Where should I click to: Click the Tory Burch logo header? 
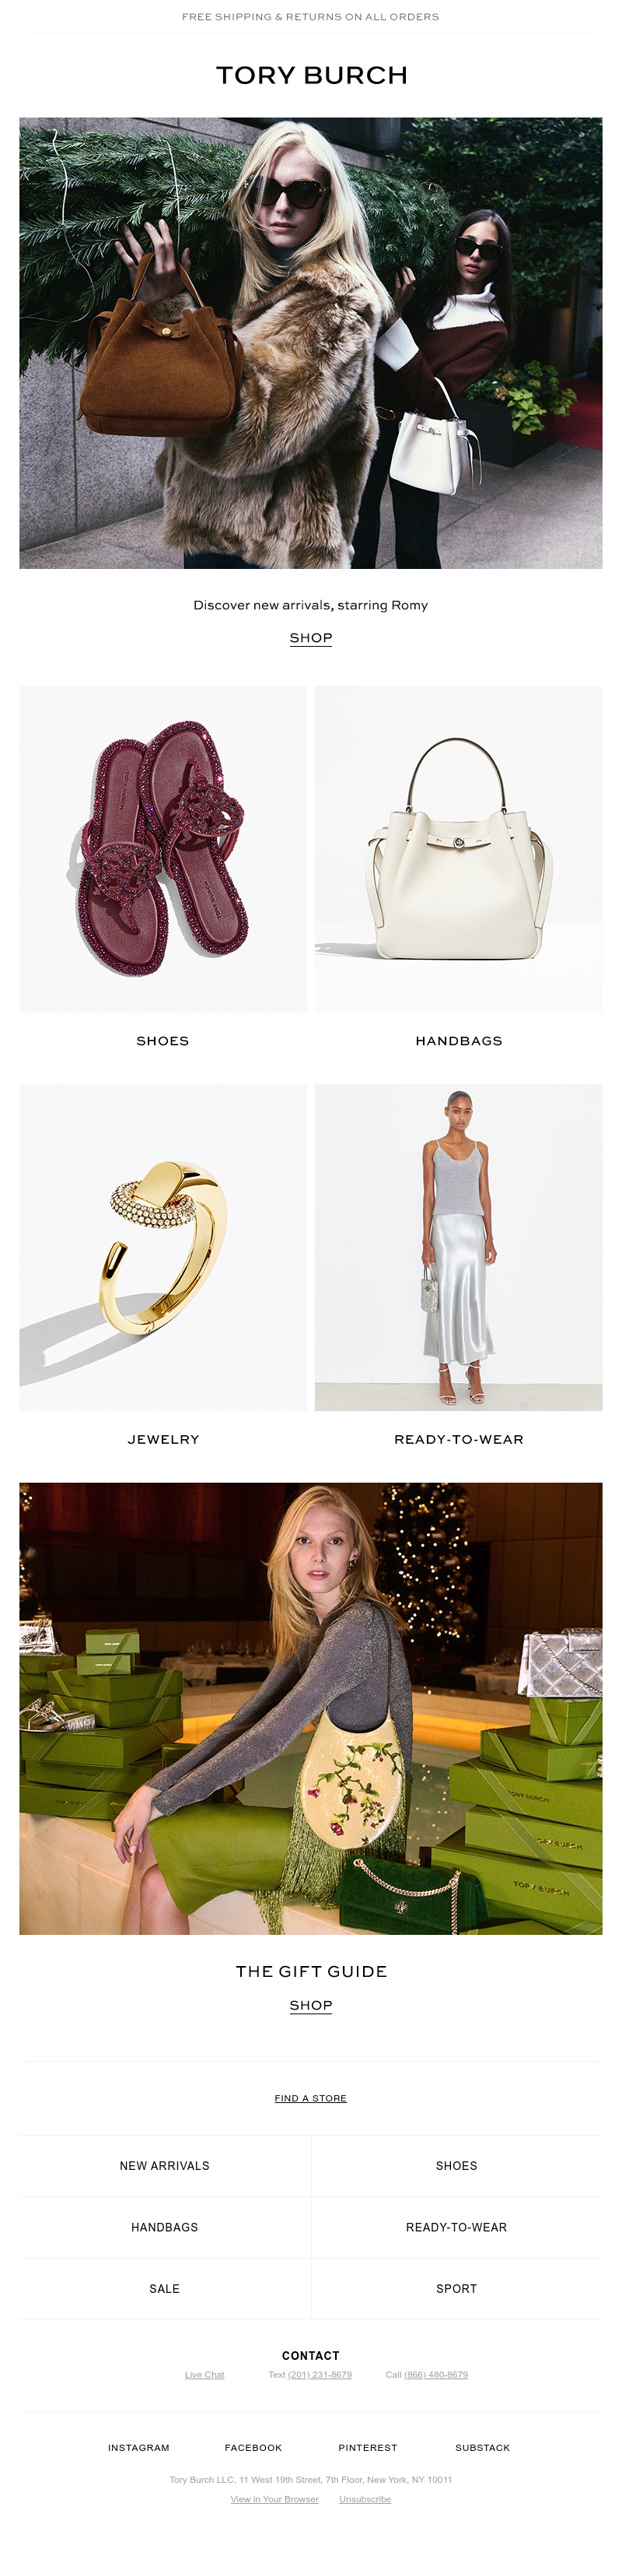point(311,75)
